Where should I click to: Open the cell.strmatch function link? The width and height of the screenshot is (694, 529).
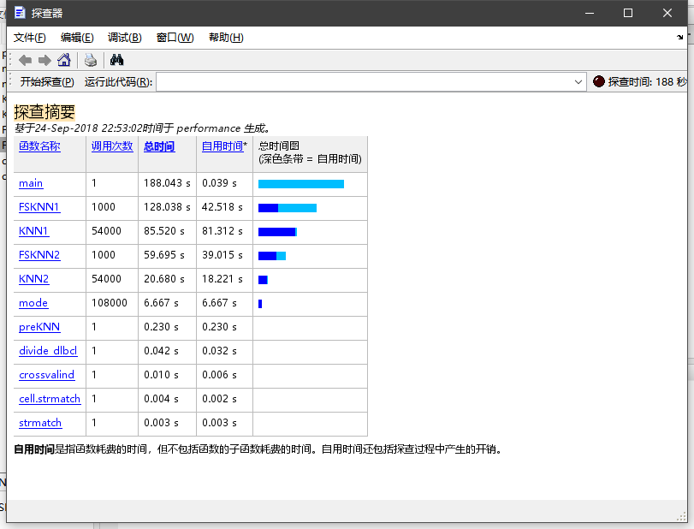(50, 399)
